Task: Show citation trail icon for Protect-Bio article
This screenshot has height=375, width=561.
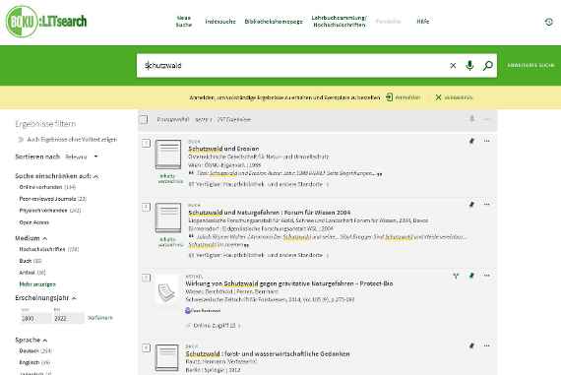Action: [x=456, y=276]
